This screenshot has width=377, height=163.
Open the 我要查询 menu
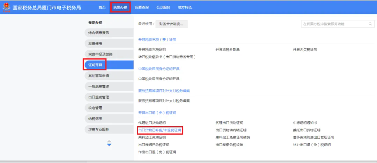pos(142,7)
